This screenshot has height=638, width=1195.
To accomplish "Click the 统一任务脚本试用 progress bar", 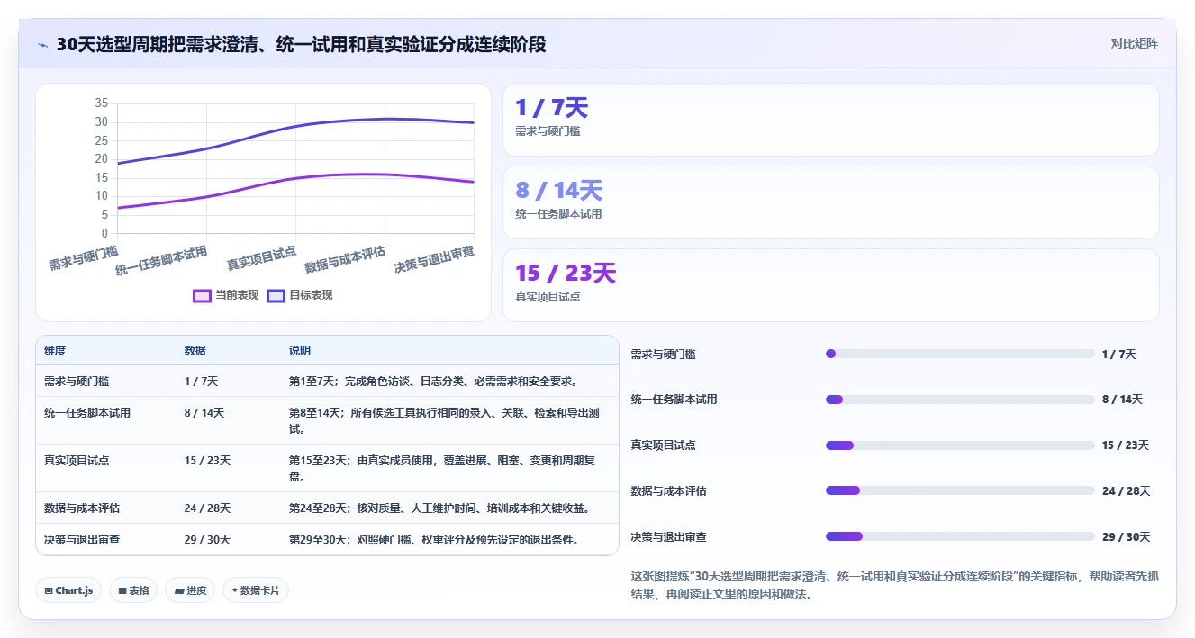I will [x=960, y=400].
